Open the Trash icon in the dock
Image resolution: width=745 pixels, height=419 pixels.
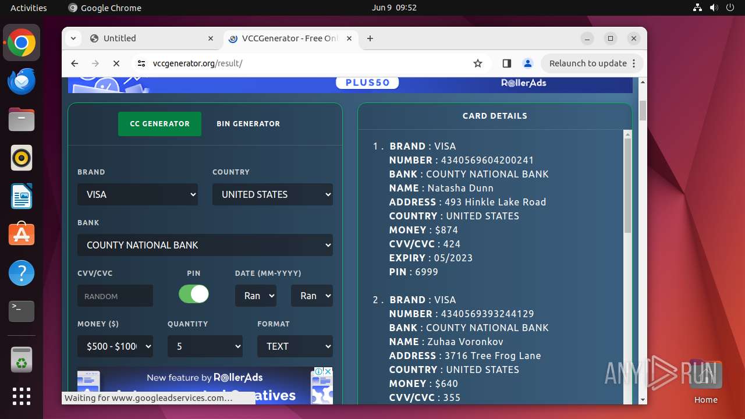click(22, 359)
